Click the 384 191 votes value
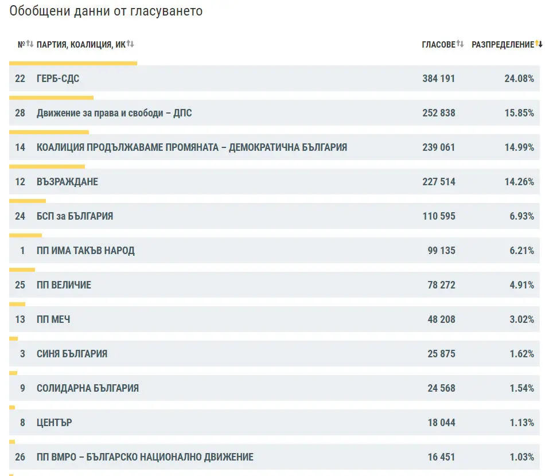The height and width of the screenshot is (476, 545). [x=438, y=79]
